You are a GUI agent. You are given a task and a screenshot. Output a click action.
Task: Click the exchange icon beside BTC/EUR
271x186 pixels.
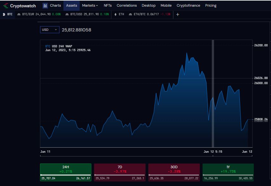click(19, 14)
